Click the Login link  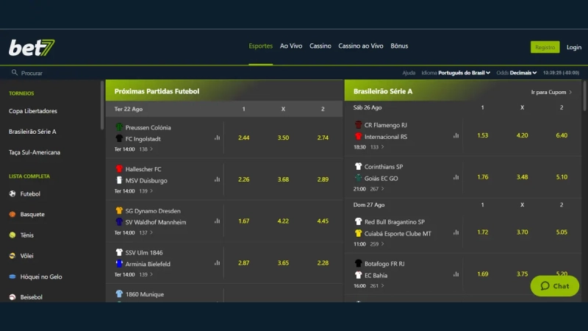(x=574, y=47)
